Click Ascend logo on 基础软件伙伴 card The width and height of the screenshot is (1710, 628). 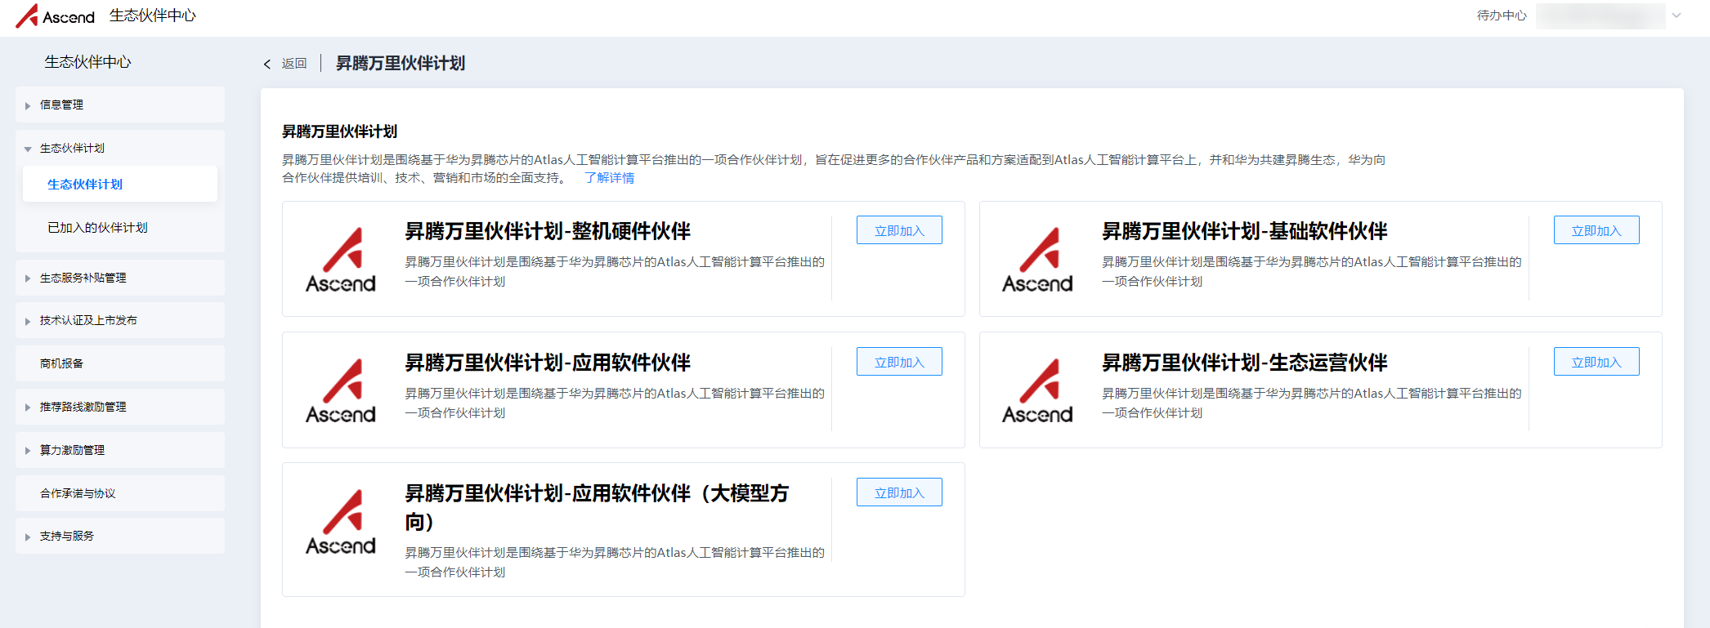click(x=1037, y=259)
